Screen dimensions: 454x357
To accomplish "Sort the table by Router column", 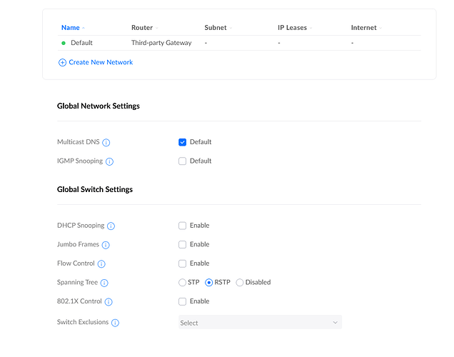I will (x=142, y=28).
